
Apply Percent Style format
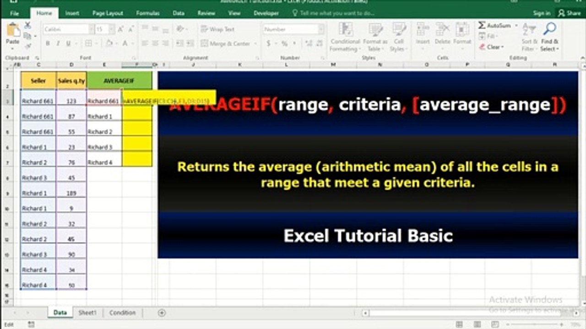[284, 43]
